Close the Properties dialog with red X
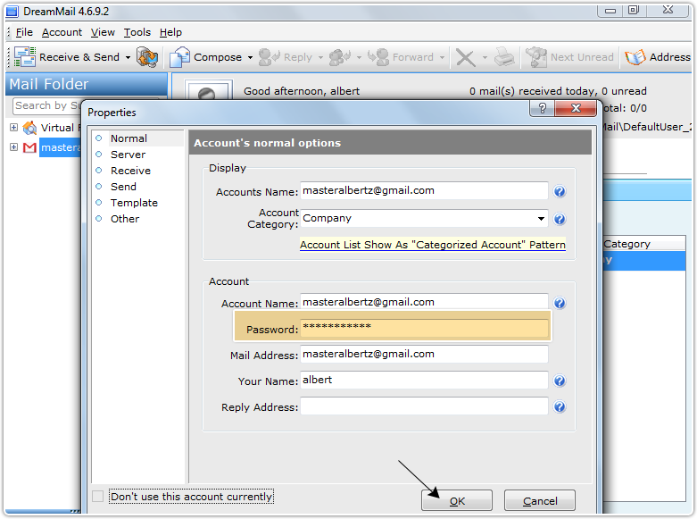 [576, 108]
